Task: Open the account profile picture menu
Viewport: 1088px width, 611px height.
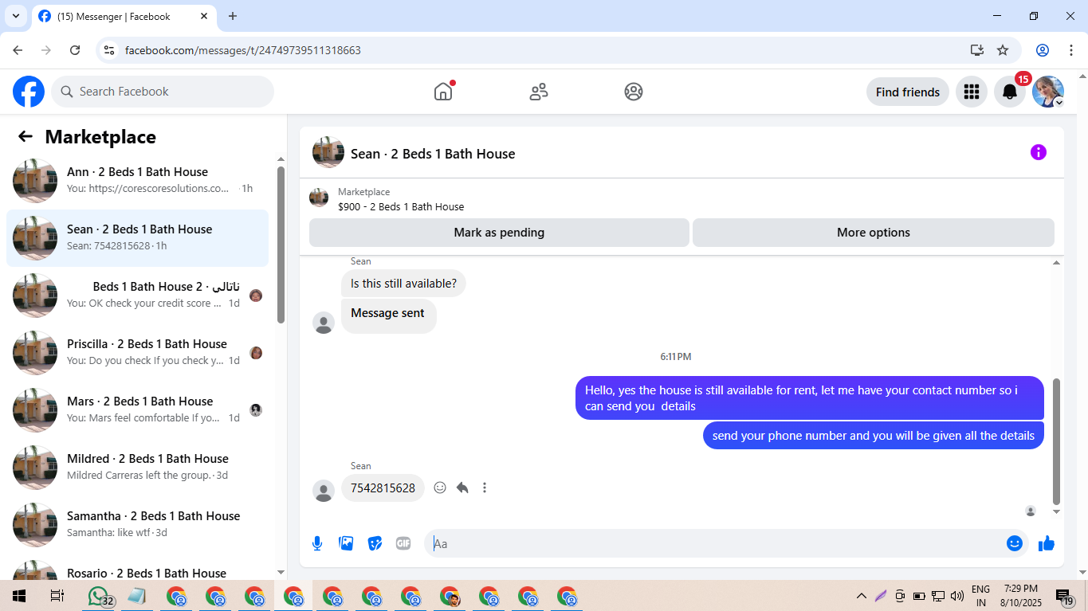Action: click(x=1048, y=92)
